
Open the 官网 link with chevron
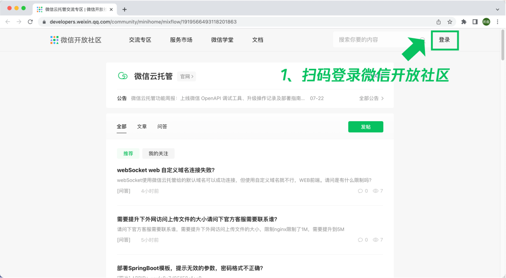pyautogui.click(x=186, y=76)
